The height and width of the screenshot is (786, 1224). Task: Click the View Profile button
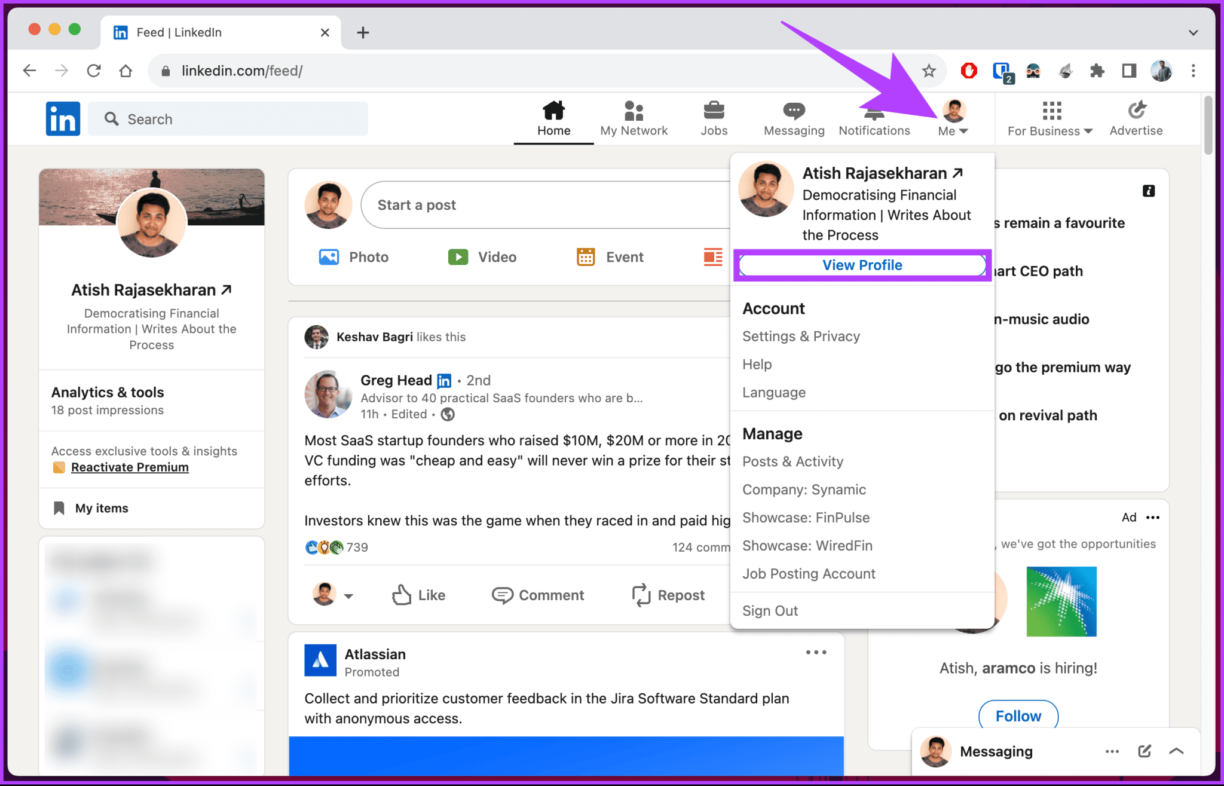point(862,265)
